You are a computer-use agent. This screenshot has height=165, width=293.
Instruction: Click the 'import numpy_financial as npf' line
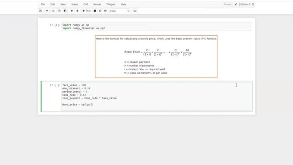click(x=83, y=28)
